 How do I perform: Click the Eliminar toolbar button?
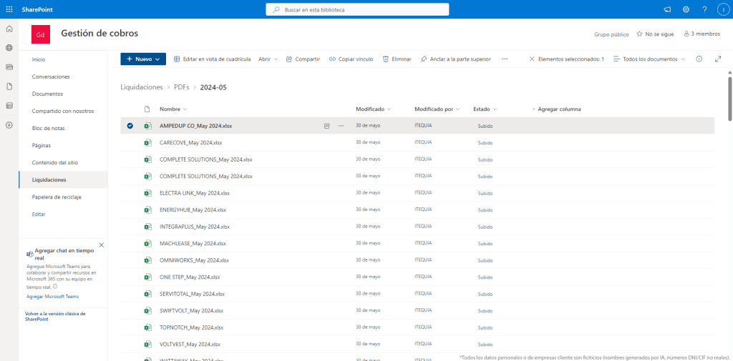[x=397, y=59]
